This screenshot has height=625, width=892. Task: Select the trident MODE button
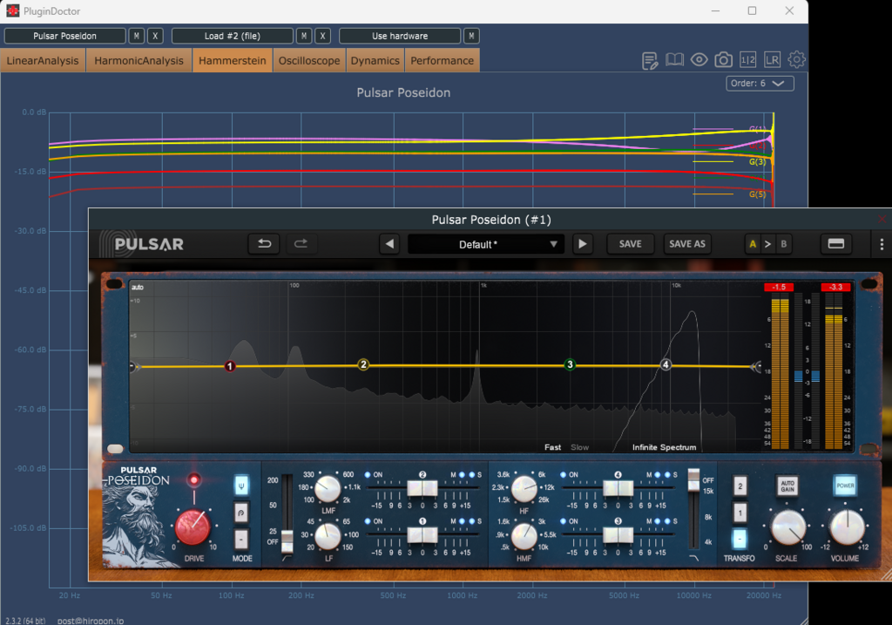tap(241, 486)
